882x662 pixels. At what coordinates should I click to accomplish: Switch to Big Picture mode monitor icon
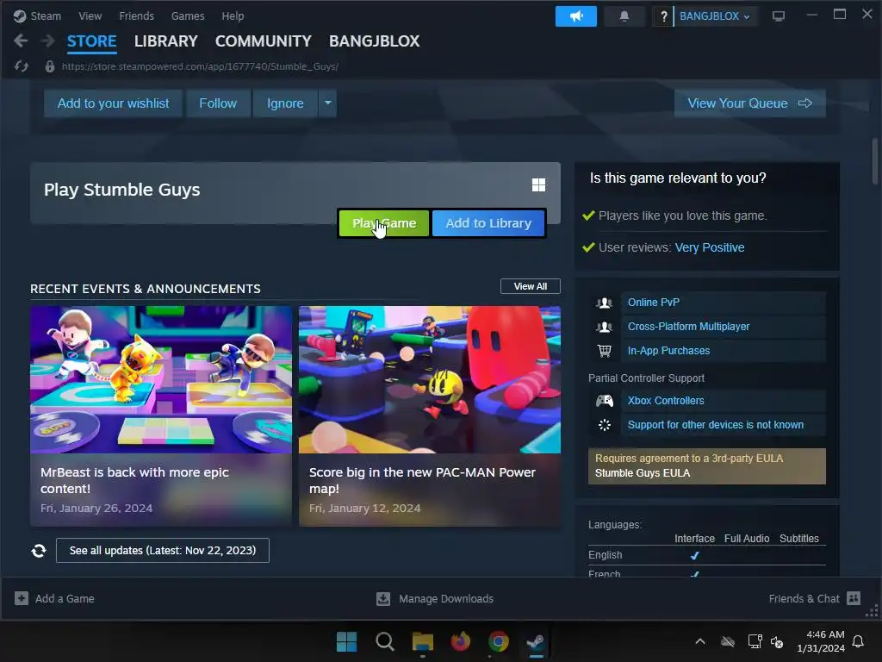(x=779, y=16)
